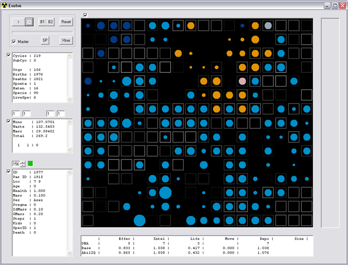The height and width of the screenshot is (265, 348).
Task: Close the Evolve window
Action: click(343, 5)
